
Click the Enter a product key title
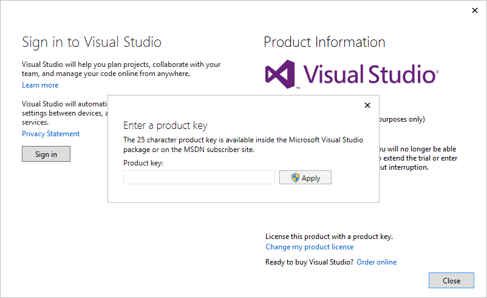(x=165, y=126)
